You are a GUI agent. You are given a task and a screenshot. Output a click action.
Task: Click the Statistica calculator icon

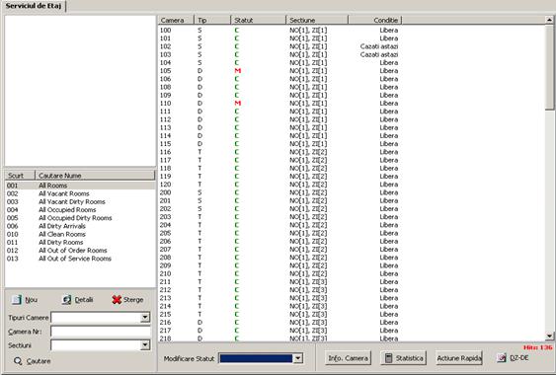pos(389,358)
